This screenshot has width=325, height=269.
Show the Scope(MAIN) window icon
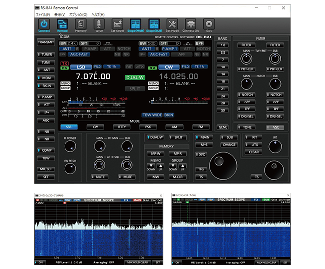tap(135, 25)
